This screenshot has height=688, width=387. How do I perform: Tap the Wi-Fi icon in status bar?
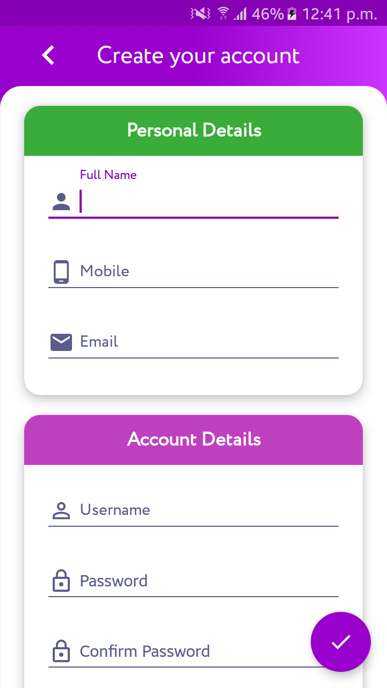pyautogui.click(x=224, y=13)
